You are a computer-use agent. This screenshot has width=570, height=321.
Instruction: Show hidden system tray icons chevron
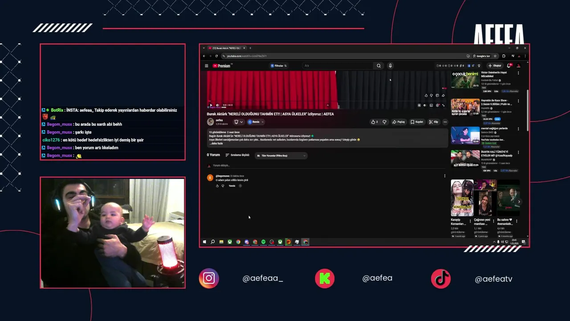tap(494, 242)
